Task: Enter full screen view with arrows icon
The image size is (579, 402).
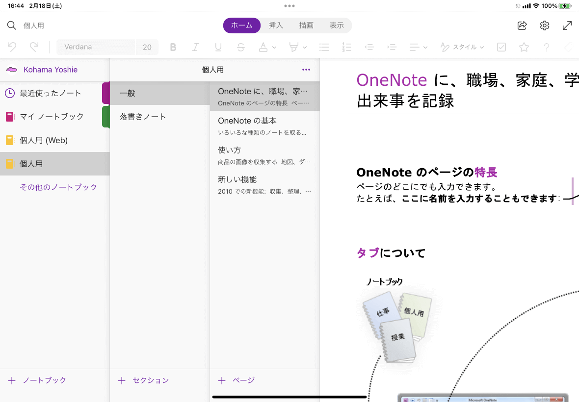Action: point(567,25)
